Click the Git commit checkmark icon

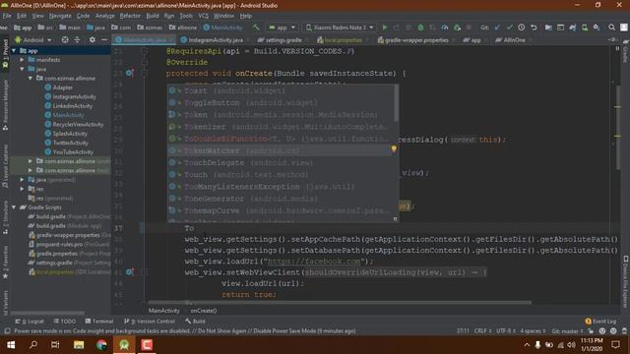click(x=510, y=28)
